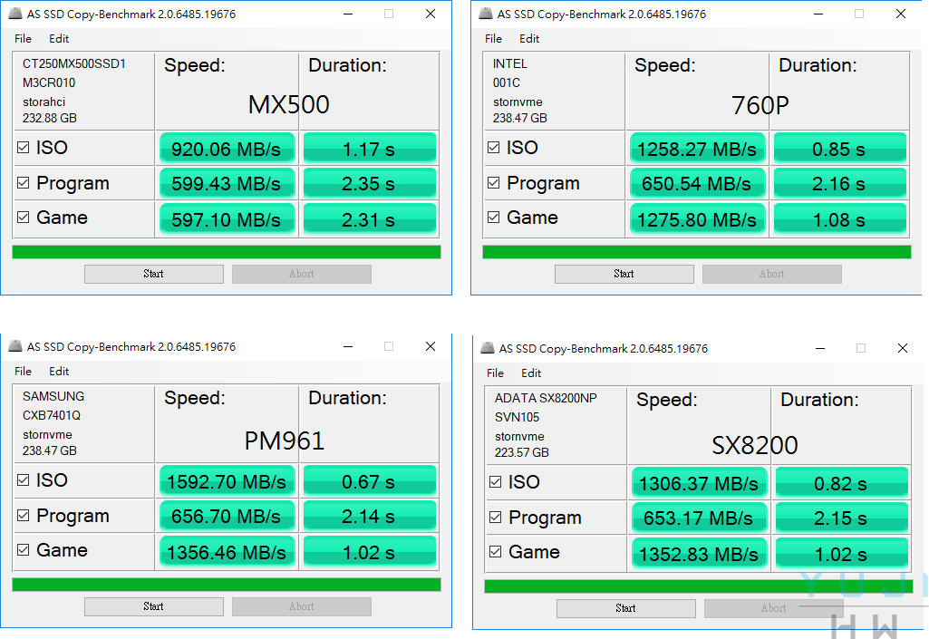Disable Game test in the SAMSUNG PM961 window
The height and width of the screenshot is (639, 929).
pyautogui.click(x=23, y=550)
